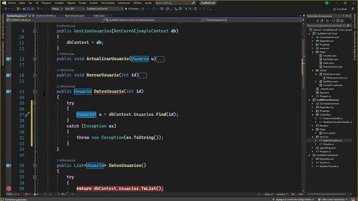Viewport: 358px width, 201px height.
Task: Toggle the pin on GestionUsuarios.cs tab
Action: click(30, 16)
